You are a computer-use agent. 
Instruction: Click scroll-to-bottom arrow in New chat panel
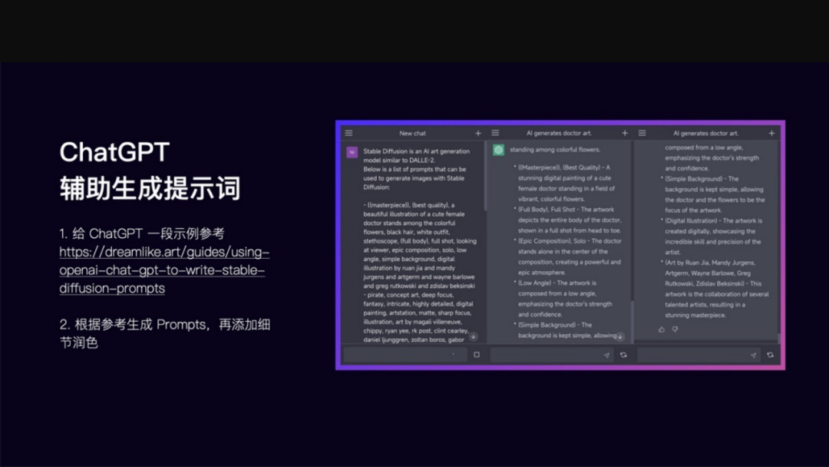(473, 337)
